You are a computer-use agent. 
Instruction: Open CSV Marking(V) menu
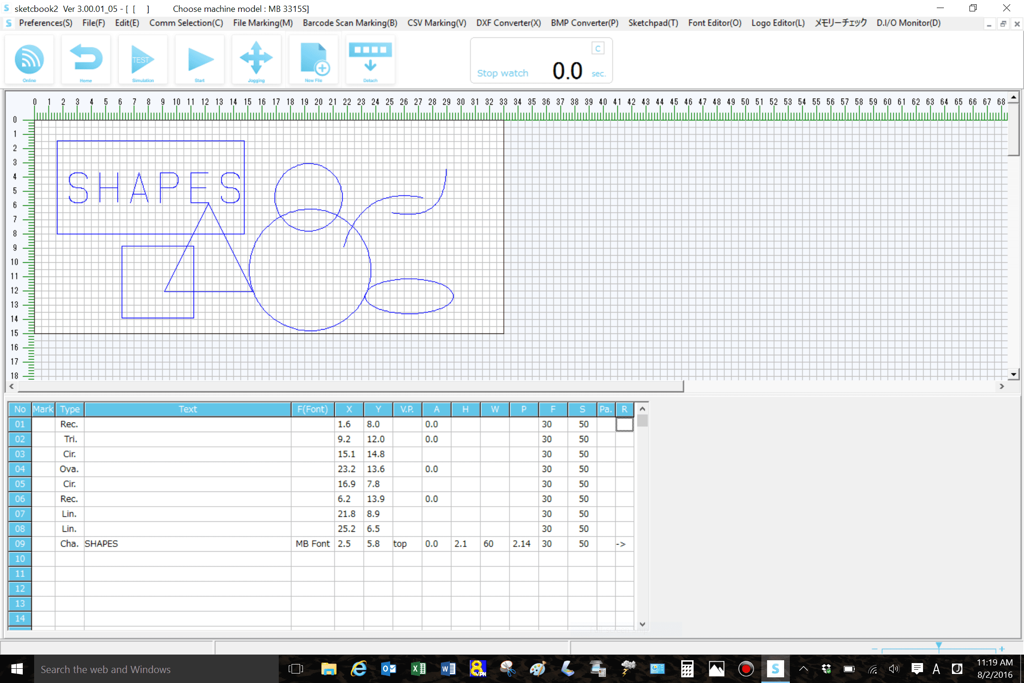coord(437,23)
